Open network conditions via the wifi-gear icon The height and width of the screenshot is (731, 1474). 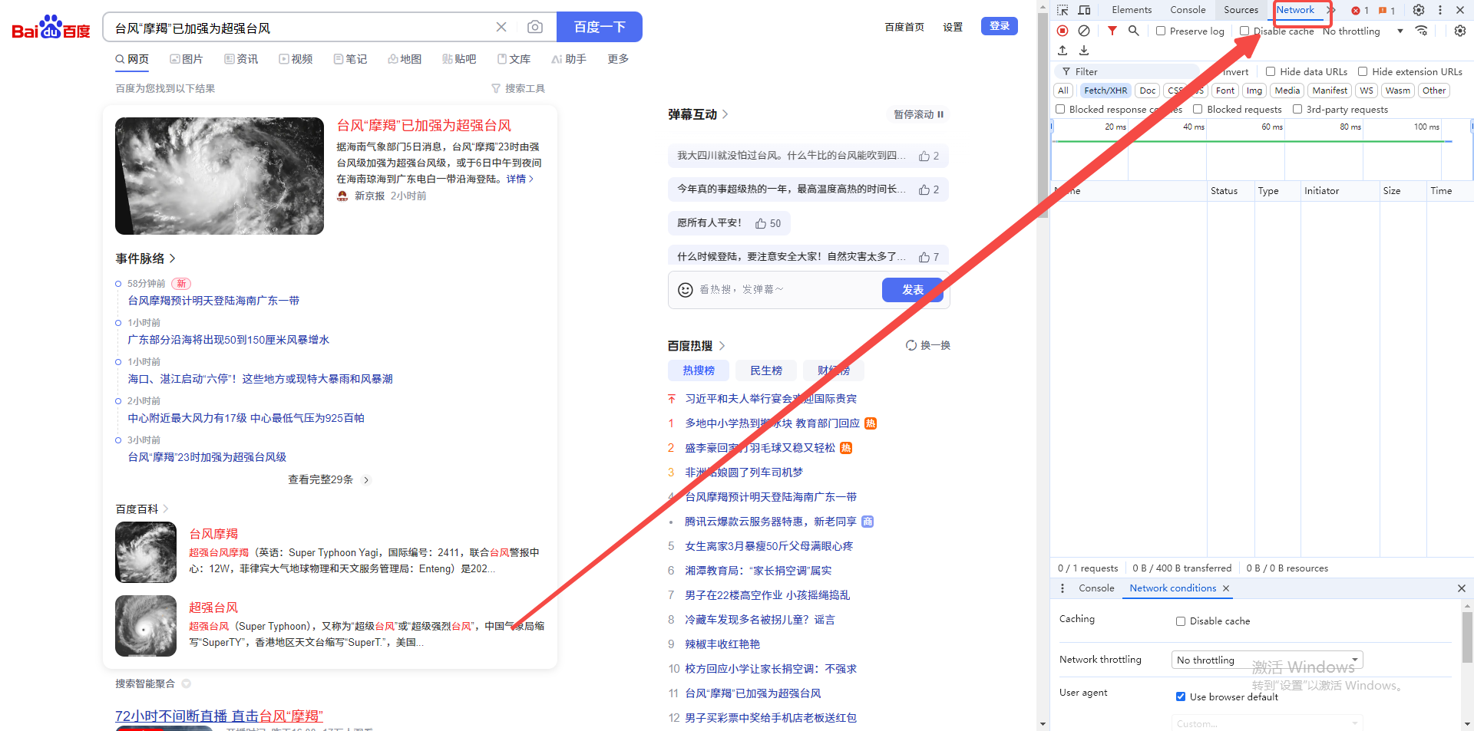(1422, 31)
